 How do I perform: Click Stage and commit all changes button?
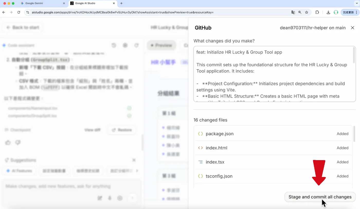coord(320,197)
